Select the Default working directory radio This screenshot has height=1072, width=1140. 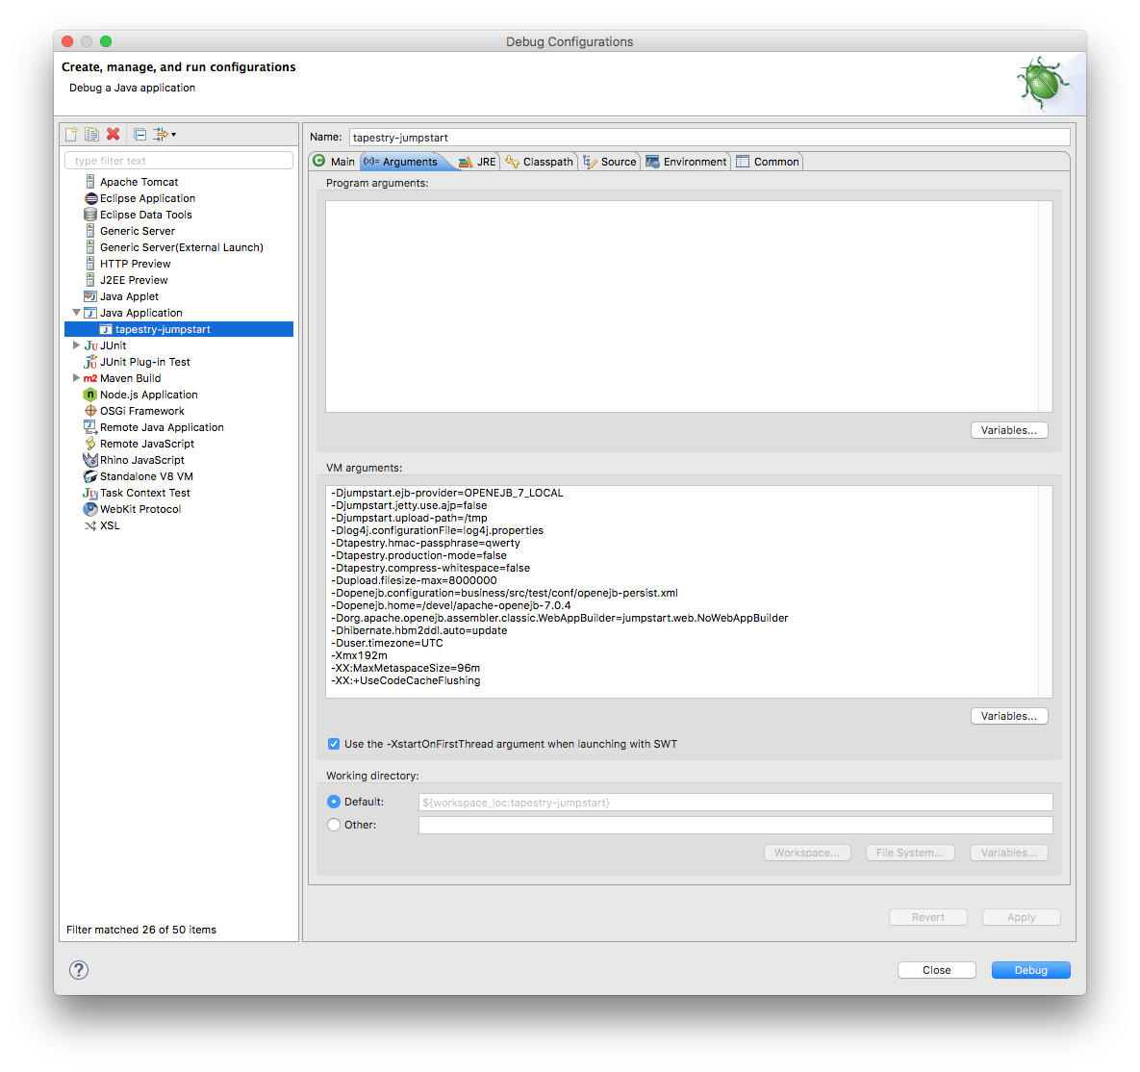[334, 802]
